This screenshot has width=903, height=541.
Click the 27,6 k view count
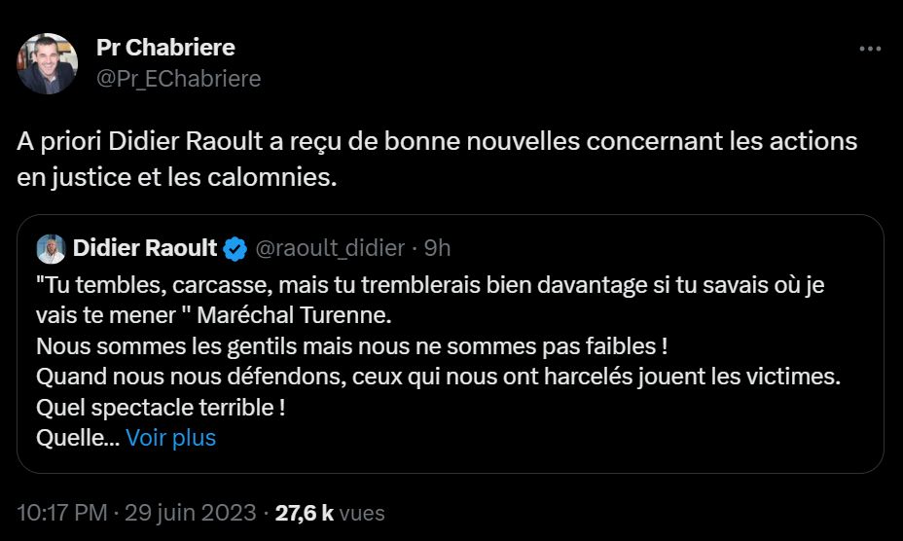[305, 512]
